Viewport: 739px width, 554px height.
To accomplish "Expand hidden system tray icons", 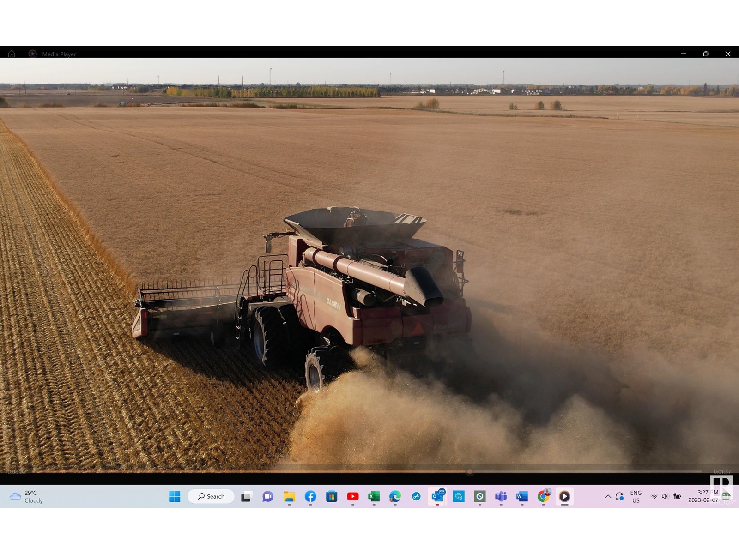I will pos(608,496).
